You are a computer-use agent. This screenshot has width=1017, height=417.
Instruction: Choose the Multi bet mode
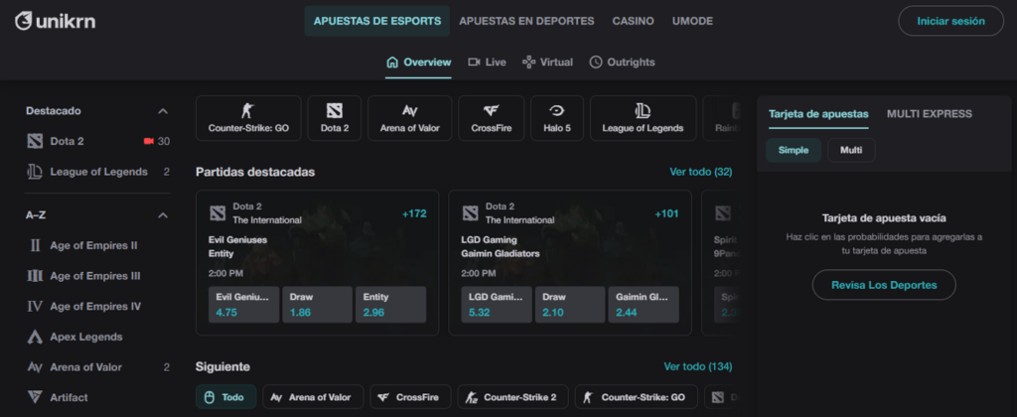(851, 150)
